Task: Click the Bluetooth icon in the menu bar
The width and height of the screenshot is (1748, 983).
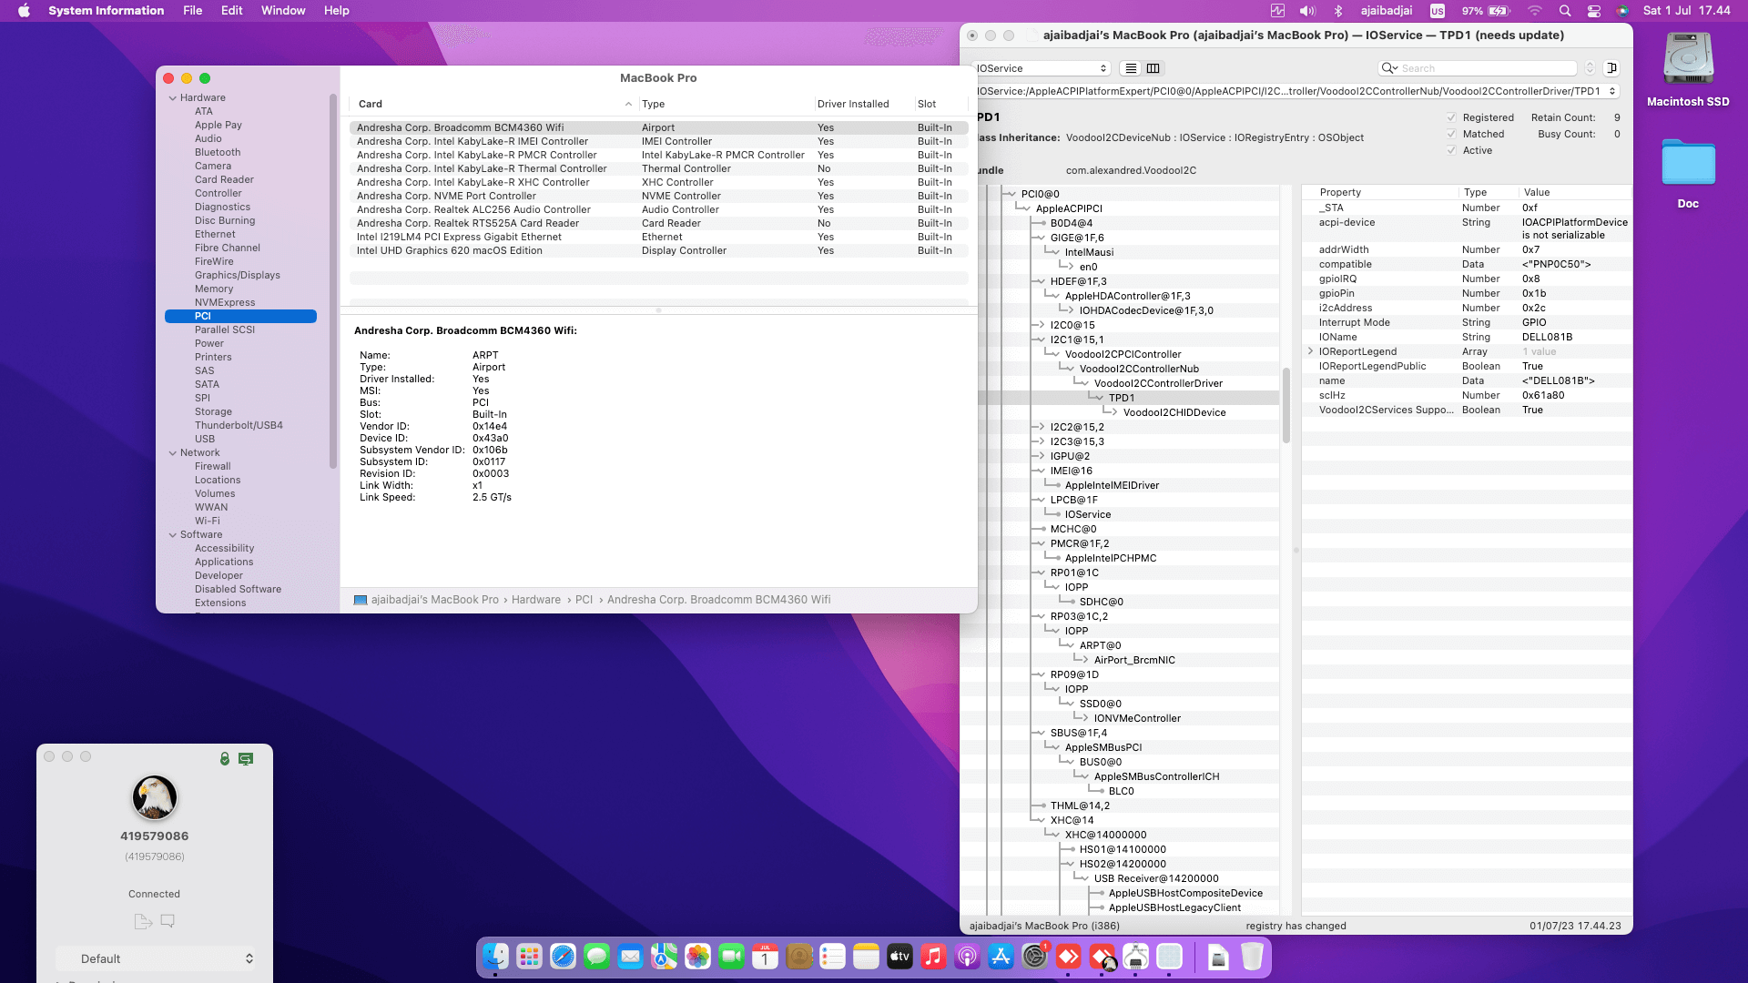Action: tap(1338, 11)
